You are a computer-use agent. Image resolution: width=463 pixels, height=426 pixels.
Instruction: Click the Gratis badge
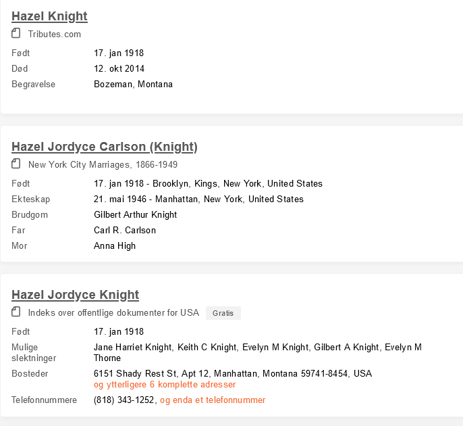click(x=223, y=313)
